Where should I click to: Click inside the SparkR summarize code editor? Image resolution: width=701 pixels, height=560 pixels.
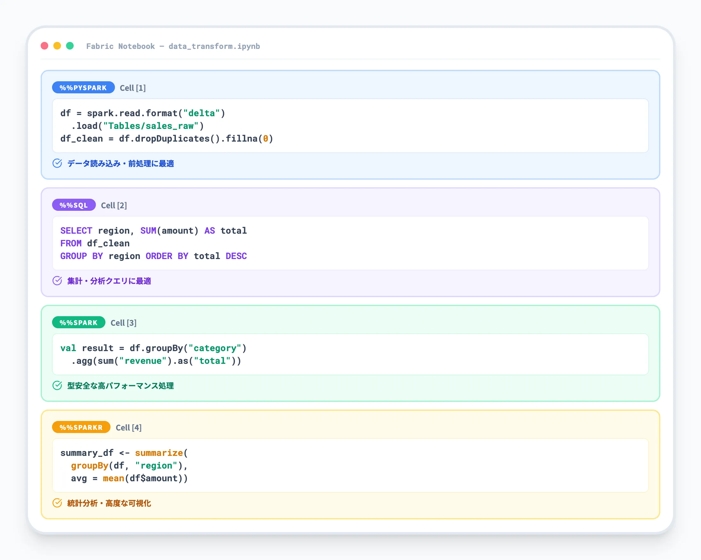(x=350, y=465)
